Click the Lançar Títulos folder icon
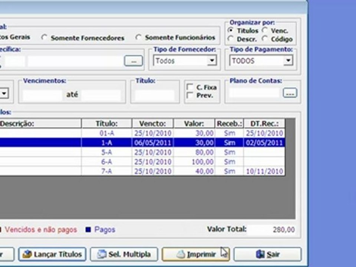Screen dimensions: 356x267 pyautogui.click(x=27, y=254)
